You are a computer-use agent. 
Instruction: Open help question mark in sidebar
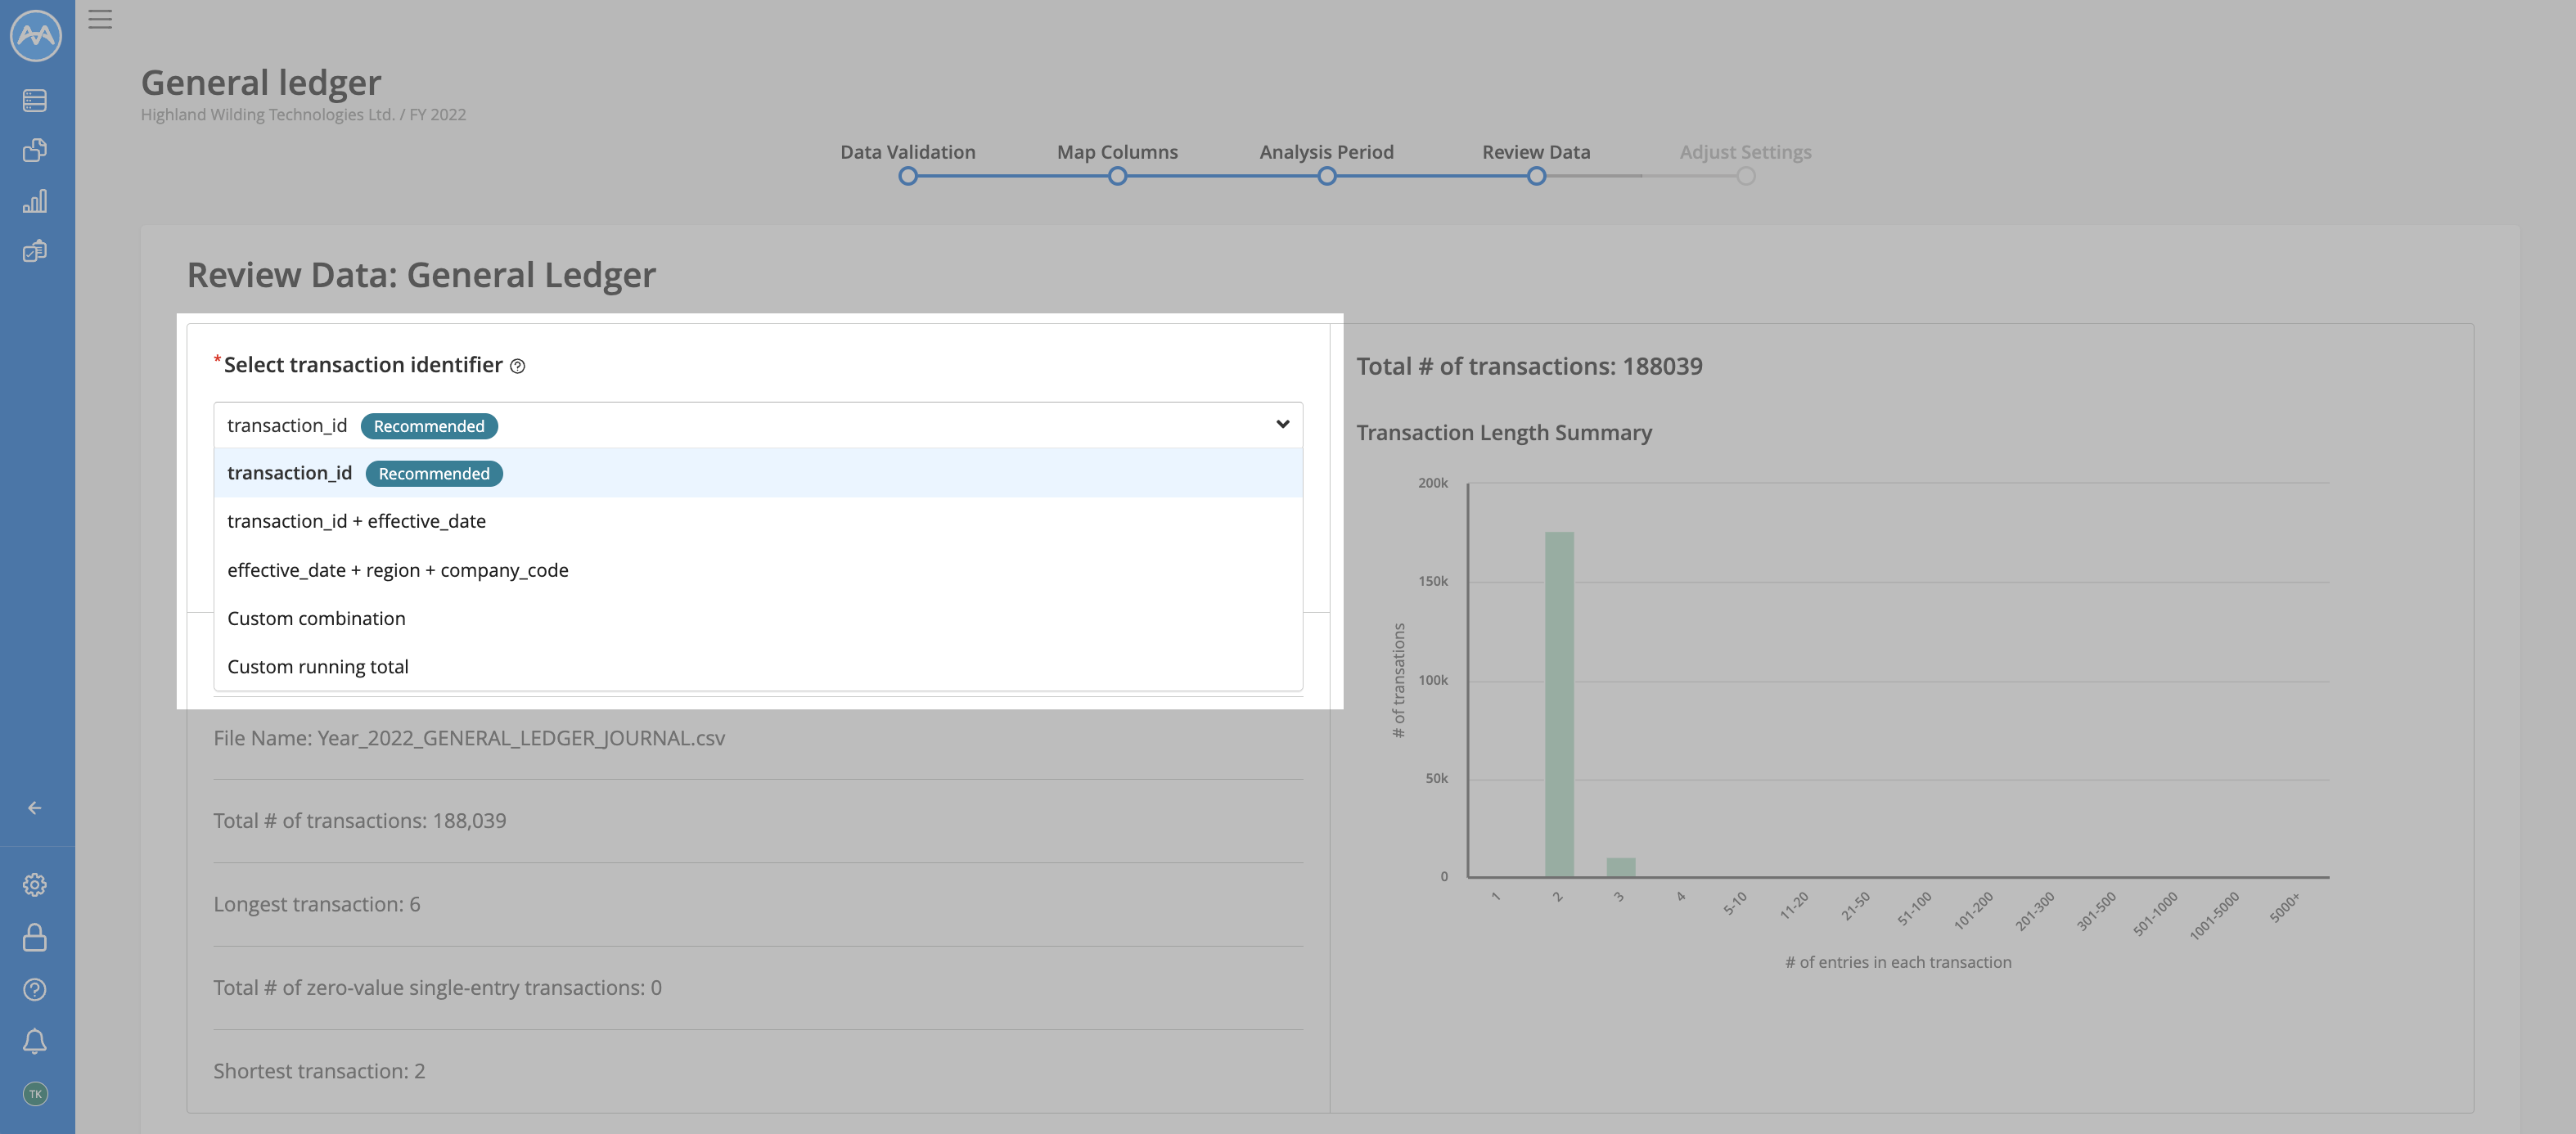35,989
